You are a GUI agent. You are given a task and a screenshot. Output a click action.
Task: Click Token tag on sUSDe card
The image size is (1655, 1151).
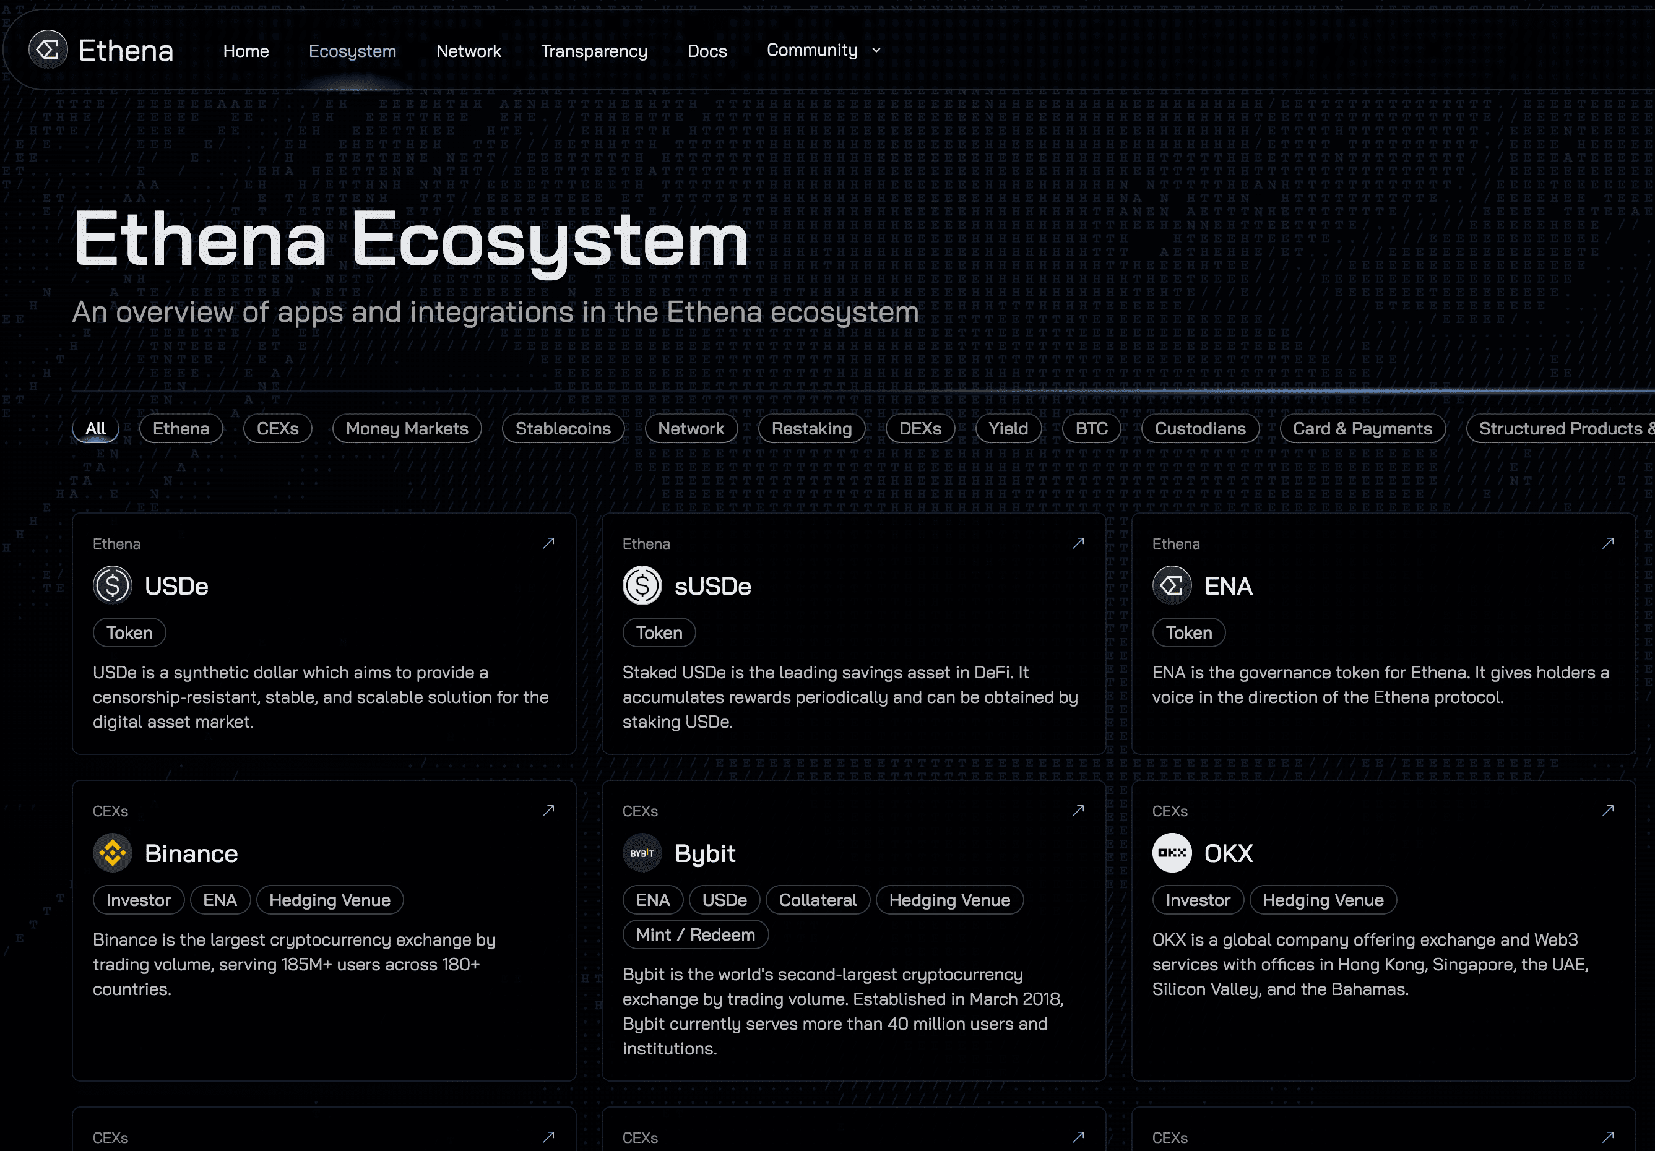(x=660, y=633)
